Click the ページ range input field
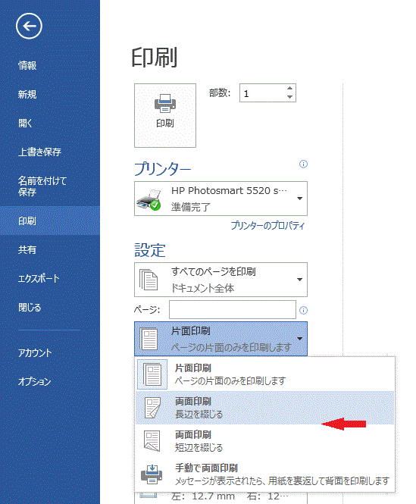Viewport: 416px width, 504px height. click(x=232, y=309)
